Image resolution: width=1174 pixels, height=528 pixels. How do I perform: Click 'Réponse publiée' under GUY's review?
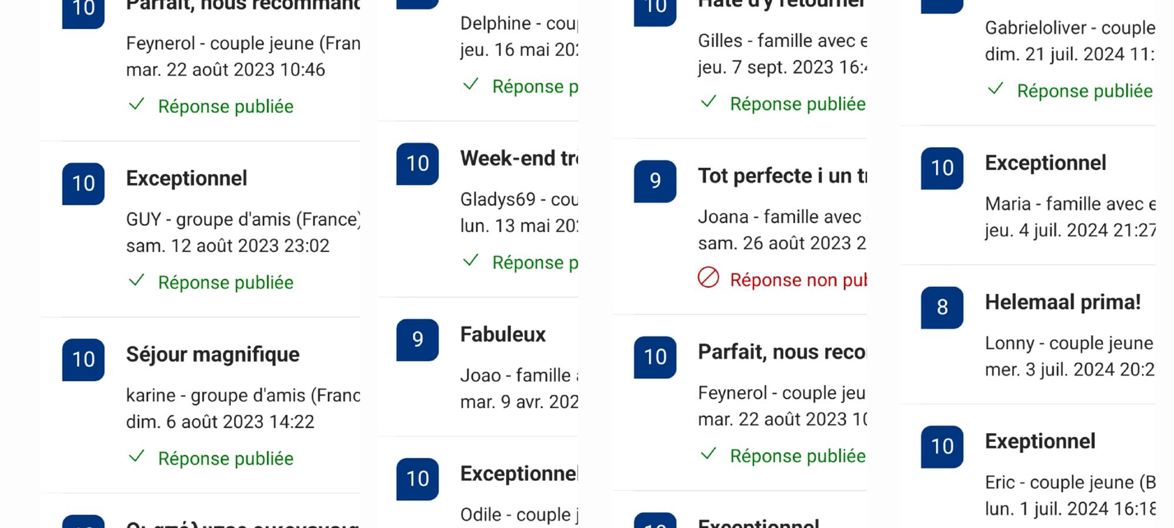pos(225,282)
